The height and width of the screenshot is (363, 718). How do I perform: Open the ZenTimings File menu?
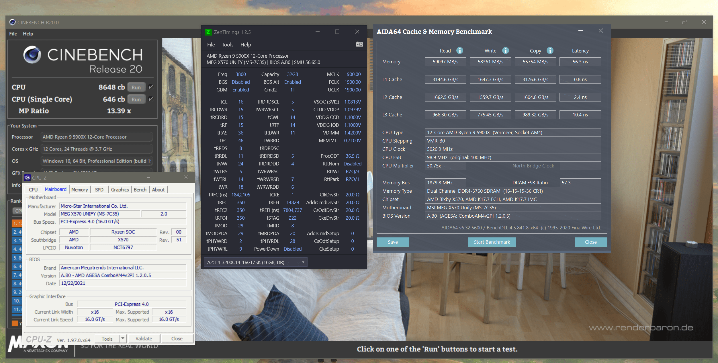coord(211,44)
